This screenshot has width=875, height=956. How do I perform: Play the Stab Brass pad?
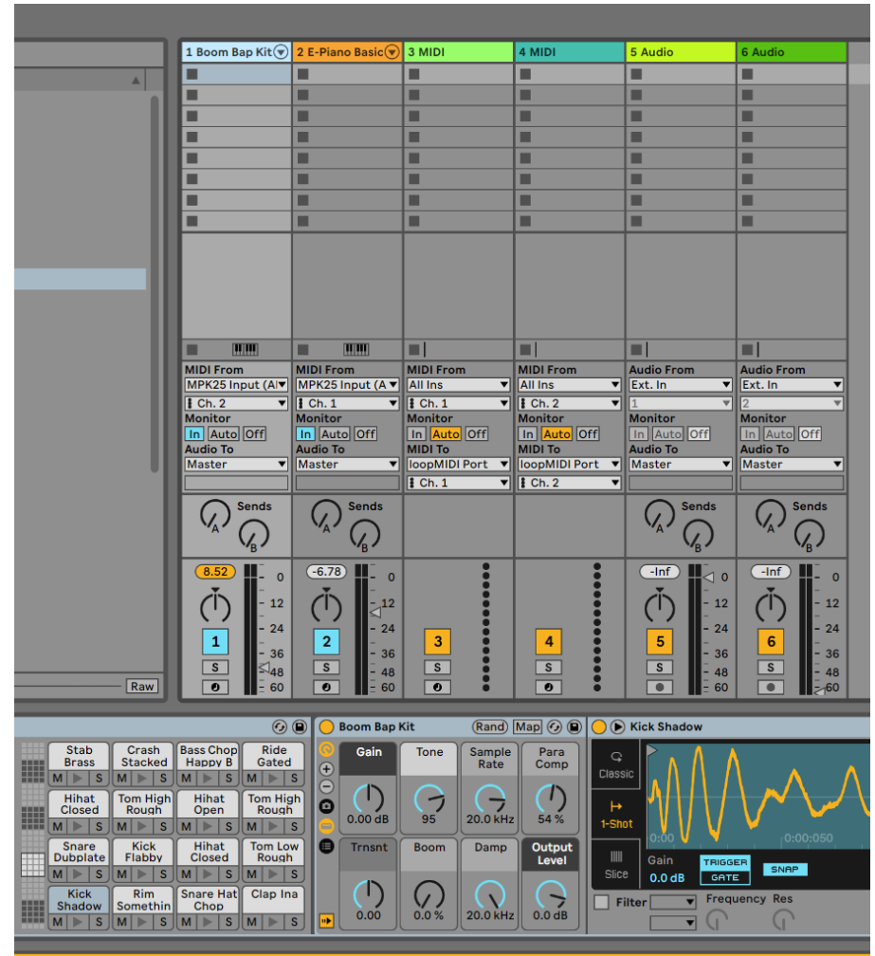coord(78,778)
